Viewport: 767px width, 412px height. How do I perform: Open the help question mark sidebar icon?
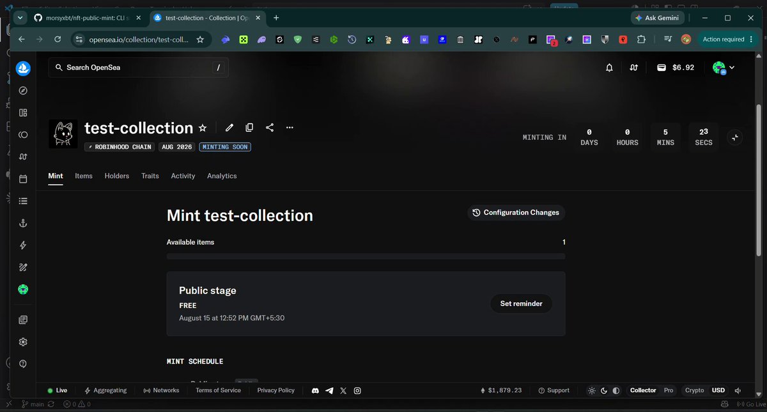23,364
